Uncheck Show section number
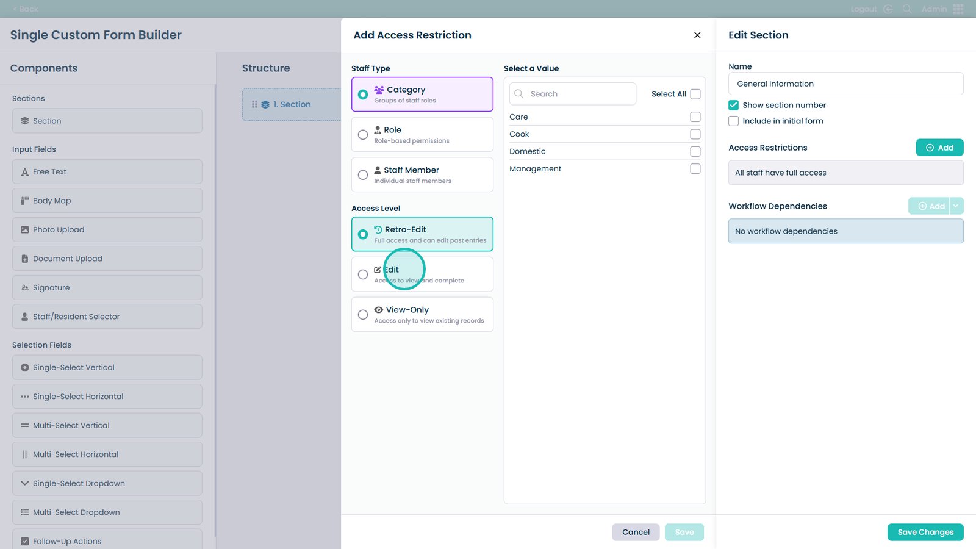The height and width of the screenshot is (549, 976). click(733, 105)
